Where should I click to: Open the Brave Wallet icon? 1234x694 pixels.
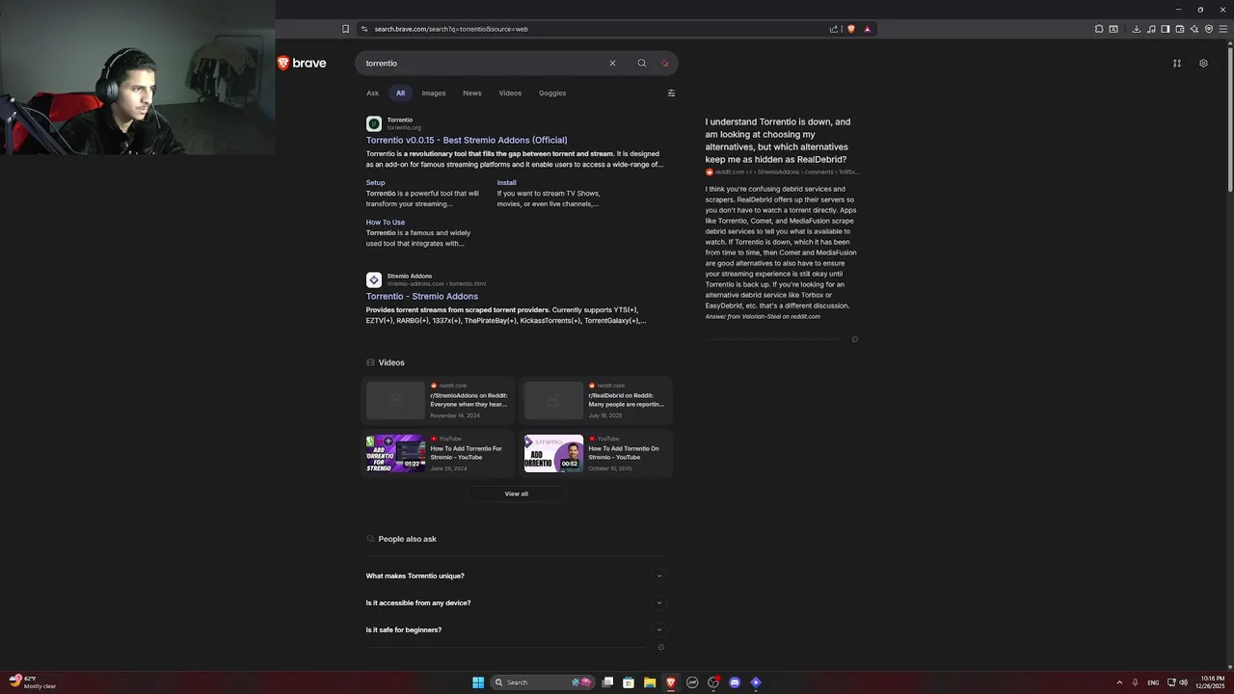[x=1180, y=29]
